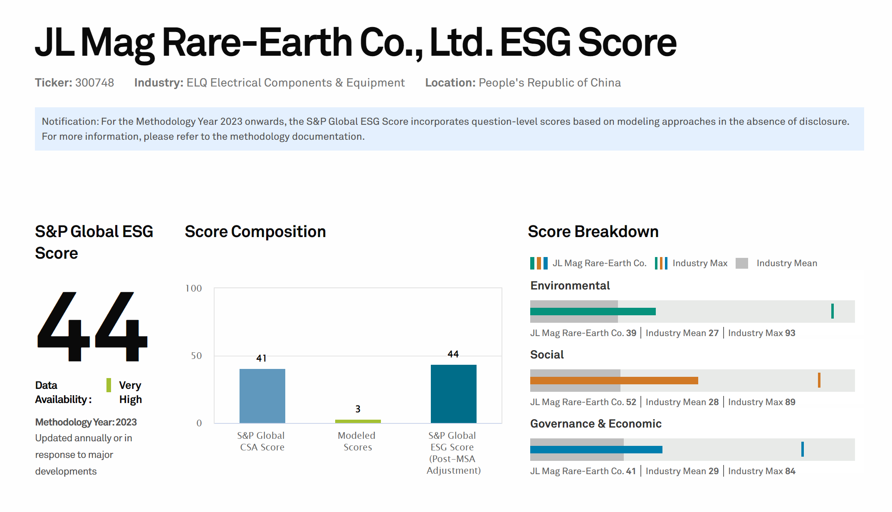This screenshot has height=512, width=892.
Task: Click the Governance & Economic heading
Action: [595, 424]
